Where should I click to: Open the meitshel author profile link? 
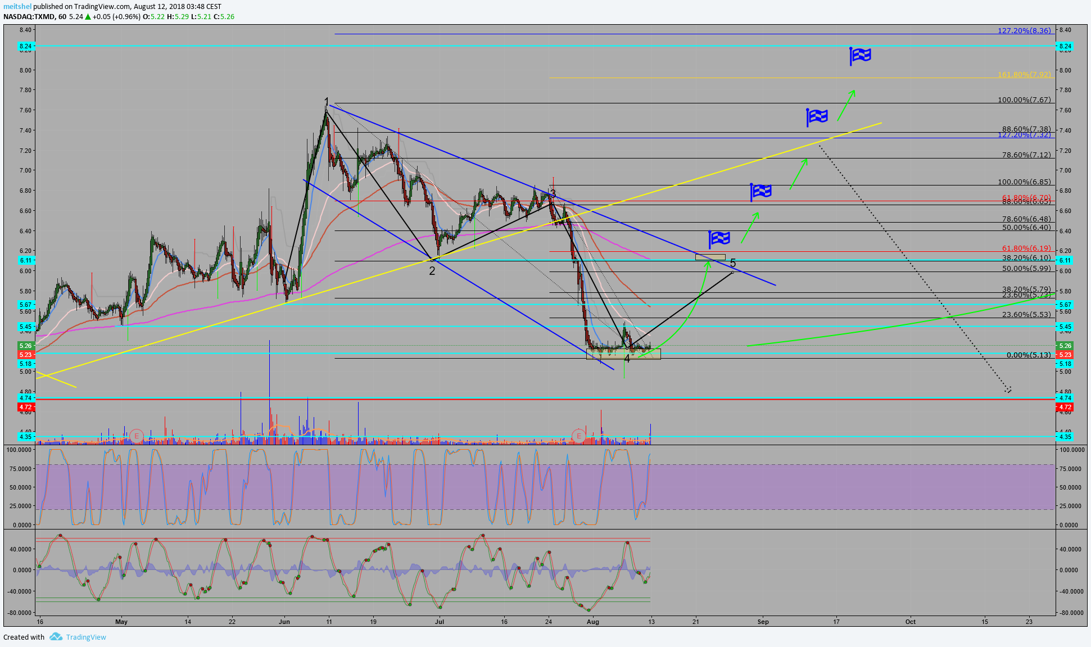[x=17, y=7]
